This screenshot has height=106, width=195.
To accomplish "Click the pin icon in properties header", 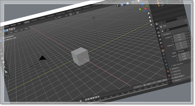I will [185, 21].
